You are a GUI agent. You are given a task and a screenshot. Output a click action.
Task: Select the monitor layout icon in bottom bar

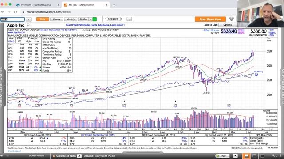coord(262,156)
